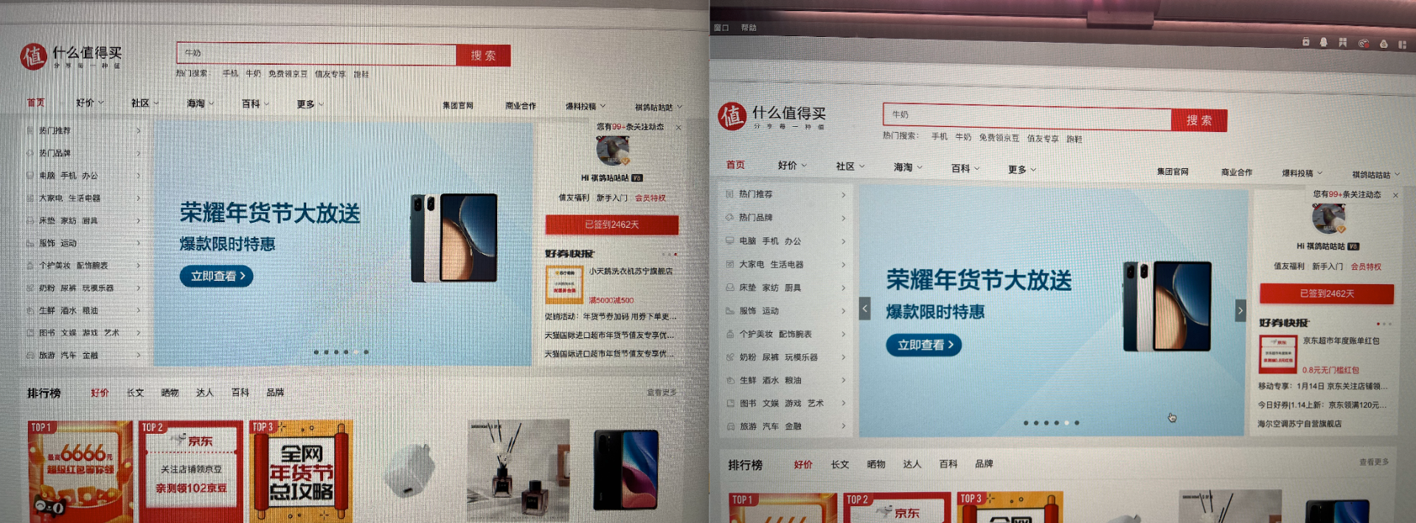
Task: Switch ranking to 长文 tab on right screen
Action: pyautogui.click(x=839, y=465)
